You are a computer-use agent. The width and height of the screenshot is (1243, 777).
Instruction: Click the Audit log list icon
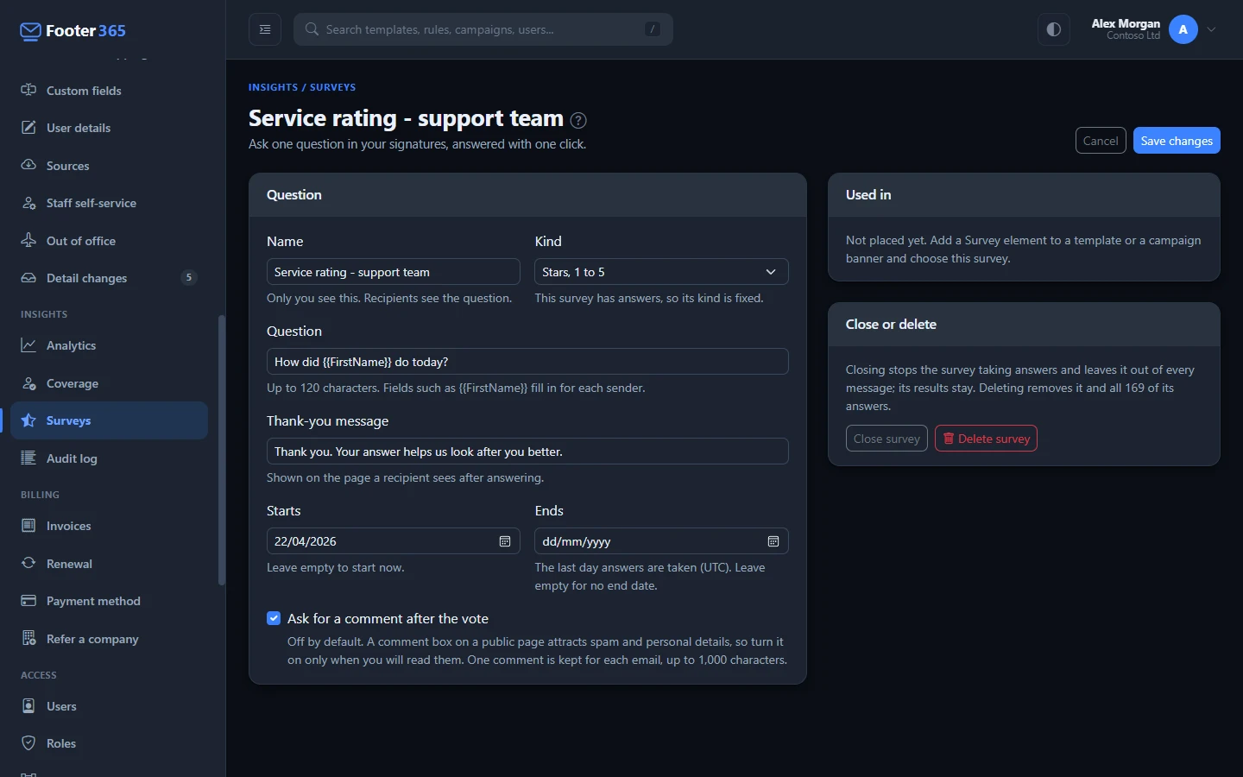click(28, 458)
